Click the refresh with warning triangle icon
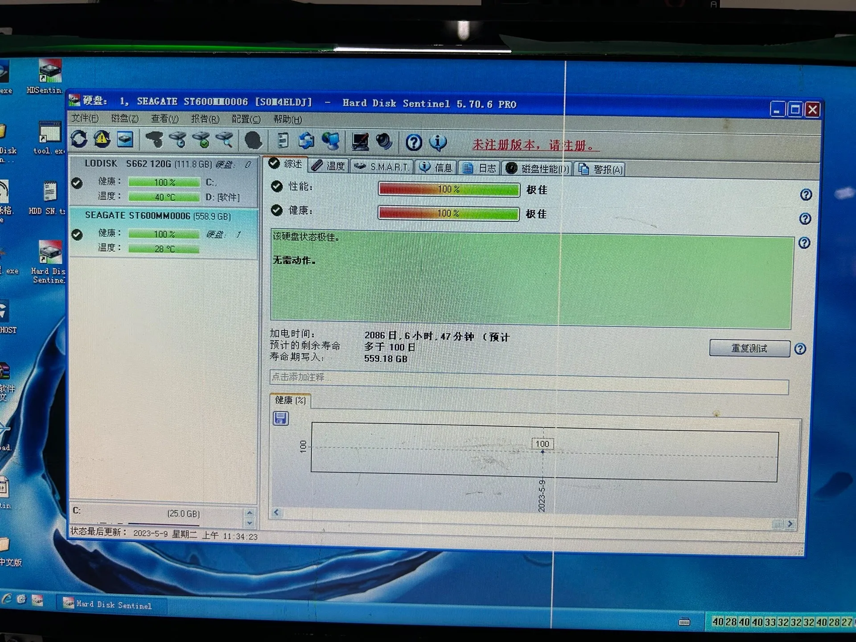 click(102, 140)
